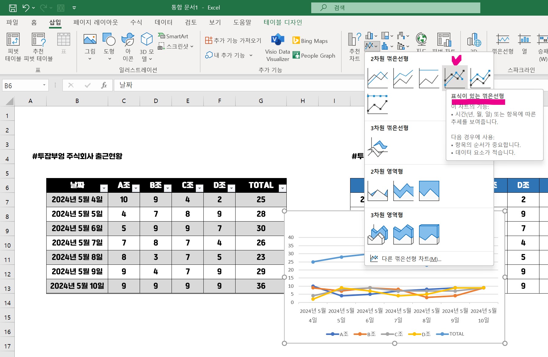
Task: Click 추가 기능 가져오기 button
Action: pos(233,40)
